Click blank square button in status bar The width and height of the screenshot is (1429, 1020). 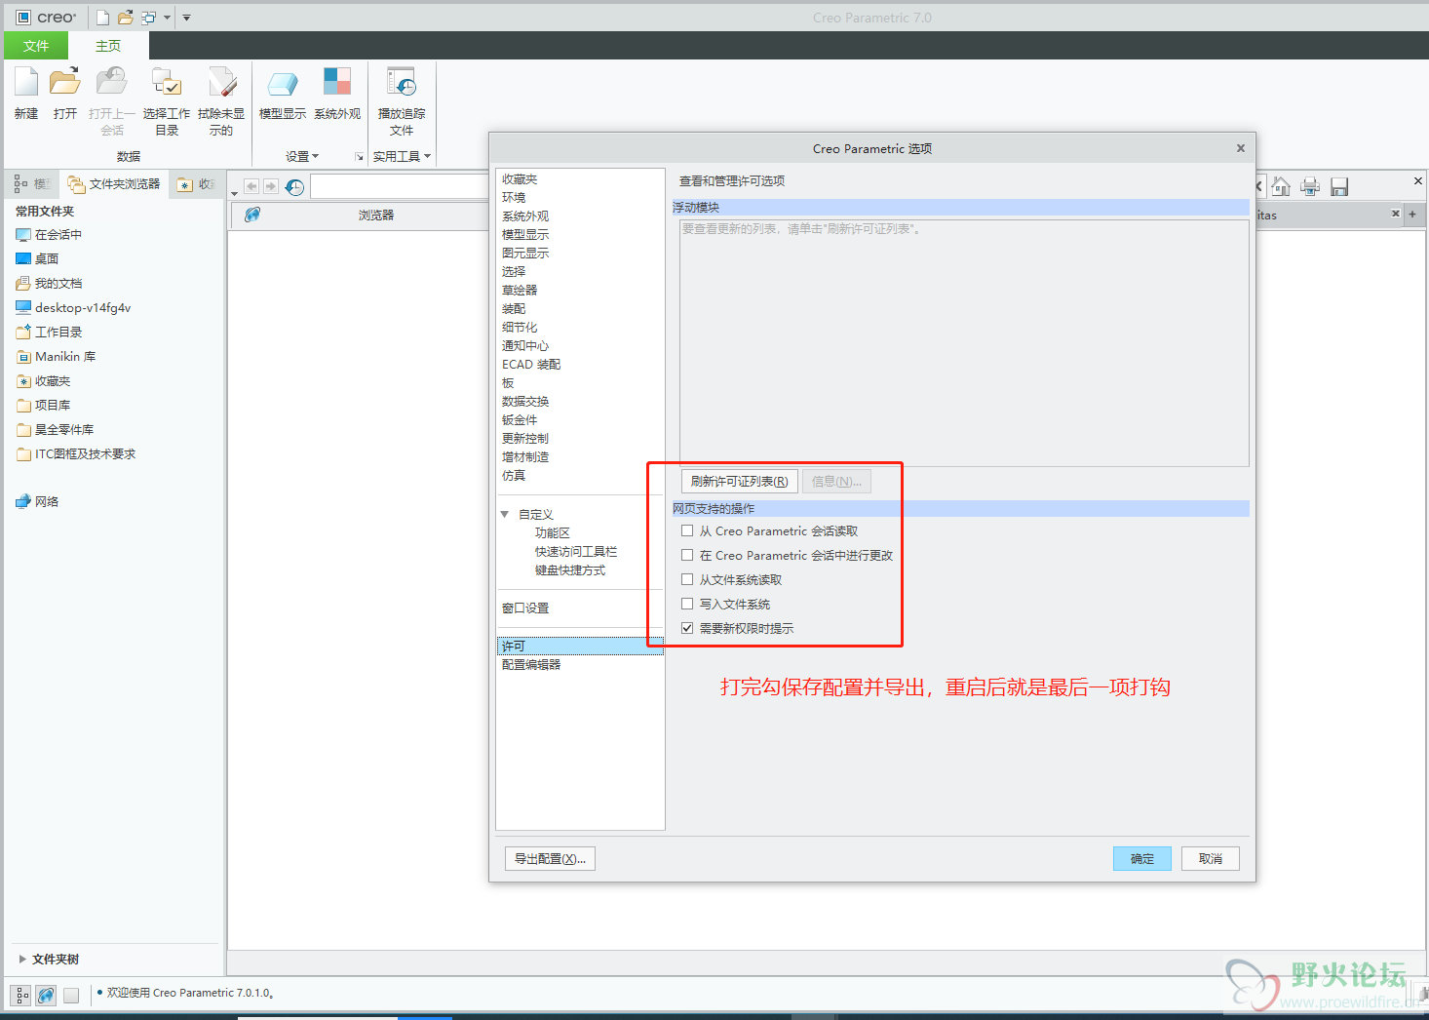tap(71, 996)
